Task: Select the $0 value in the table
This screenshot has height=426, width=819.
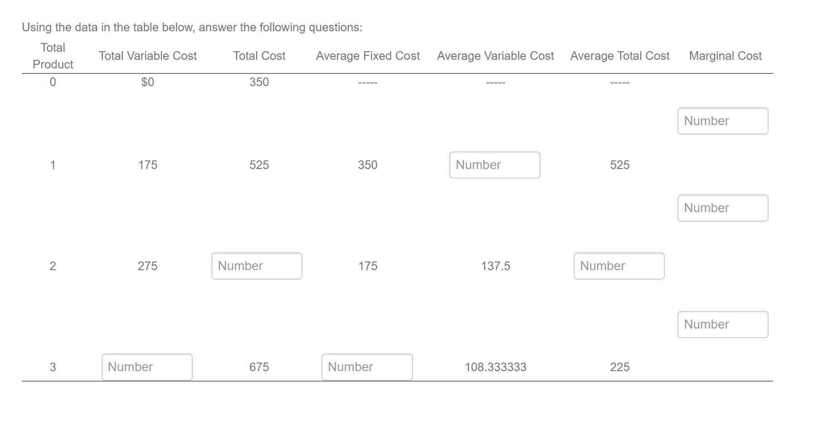Action: [x=147, y=82]
